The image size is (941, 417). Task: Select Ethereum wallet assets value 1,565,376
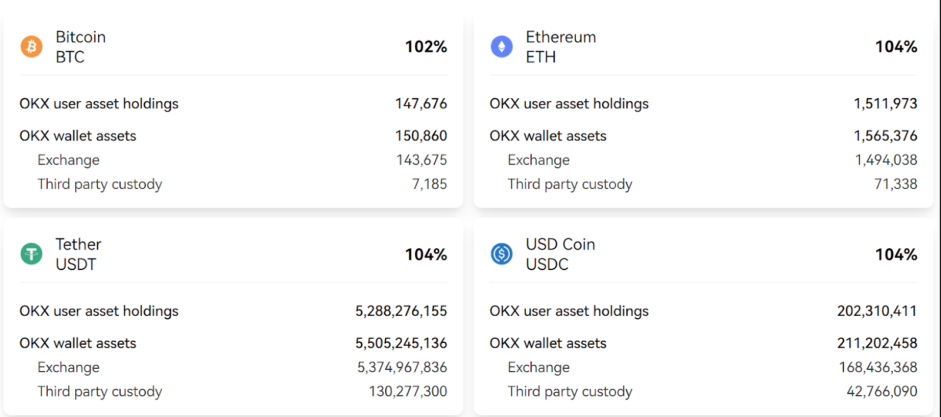click(885, 136)
